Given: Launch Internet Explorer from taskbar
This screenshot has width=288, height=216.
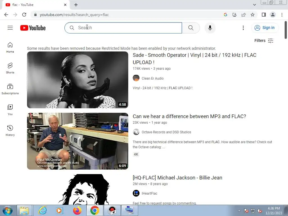Looking at the screenshot, I should click(42, 210).
